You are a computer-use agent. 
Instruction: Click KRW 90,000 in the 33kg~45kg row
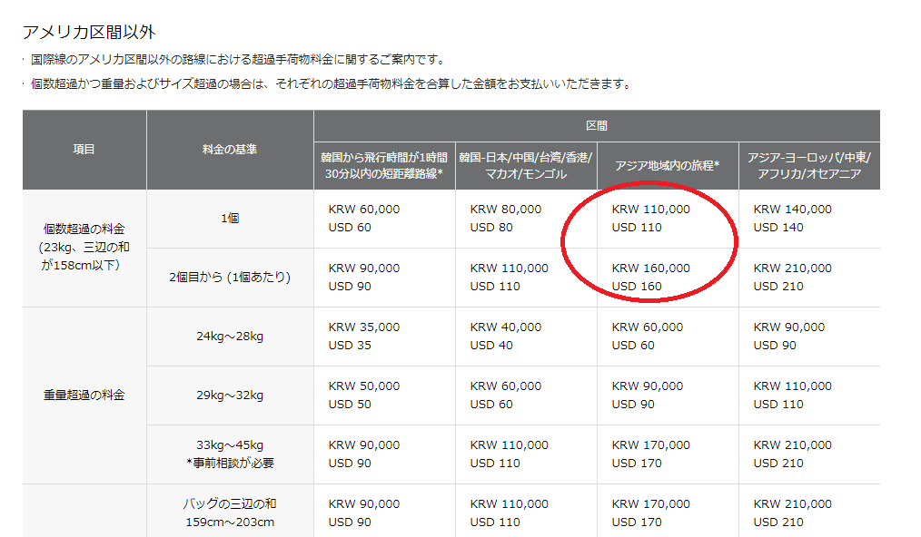tap(363, 445)
